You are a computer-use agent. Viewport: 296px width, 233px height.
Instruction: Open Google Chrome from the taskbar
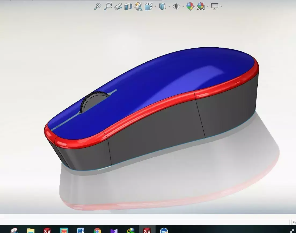click(97, 230)
